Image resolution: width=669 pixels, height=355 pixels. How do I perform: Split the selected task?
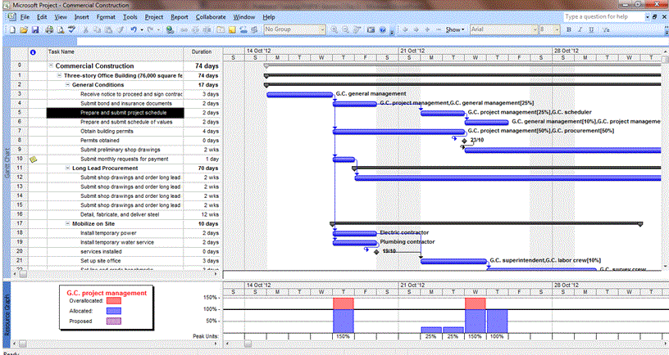click(x=207, y=29)
